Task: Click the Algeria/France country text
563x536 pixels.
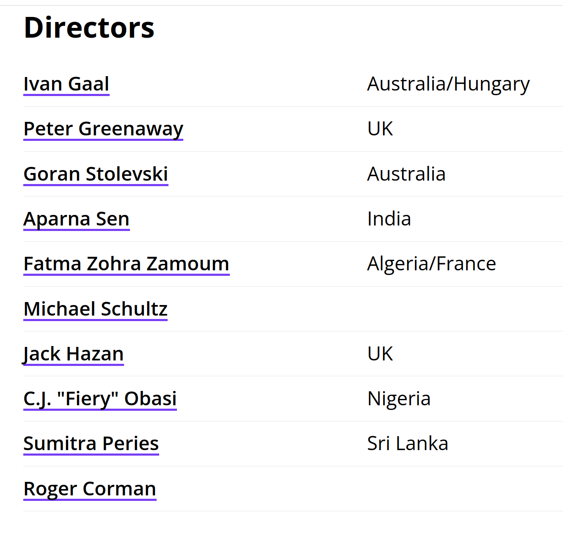Action: click(x=431, y=264)
